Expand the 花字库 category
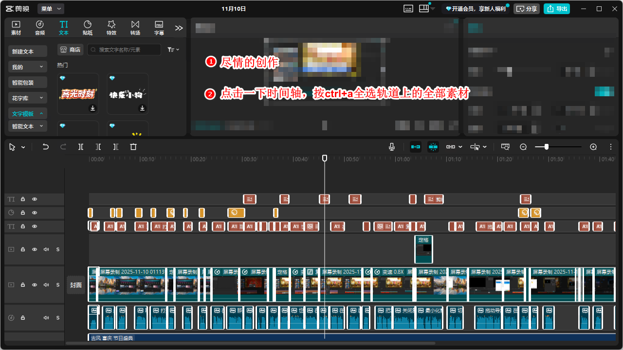The height and width of the screenshot is (350, 623). (x=28, y=98)
